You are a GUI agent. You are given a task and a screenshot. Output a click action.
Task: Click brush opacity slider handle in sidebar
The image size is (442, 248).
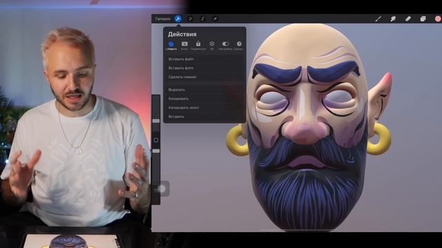pos(156,151)
